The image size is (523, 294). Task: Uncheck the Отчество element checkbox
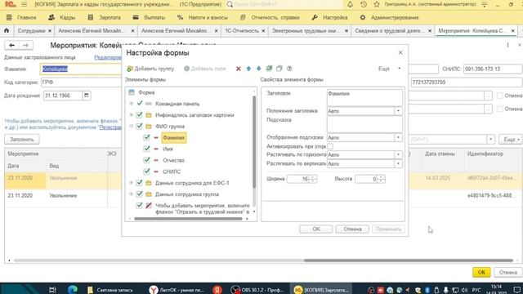pyautogui.click(x=147, y=160)
